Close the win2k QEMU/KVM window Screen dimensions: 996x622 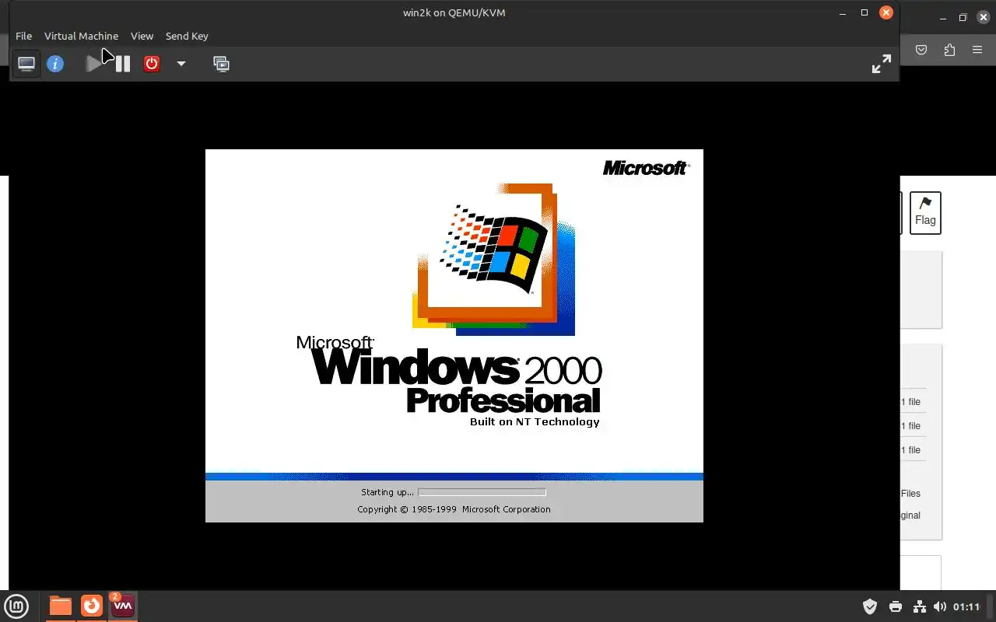(886, 12)
